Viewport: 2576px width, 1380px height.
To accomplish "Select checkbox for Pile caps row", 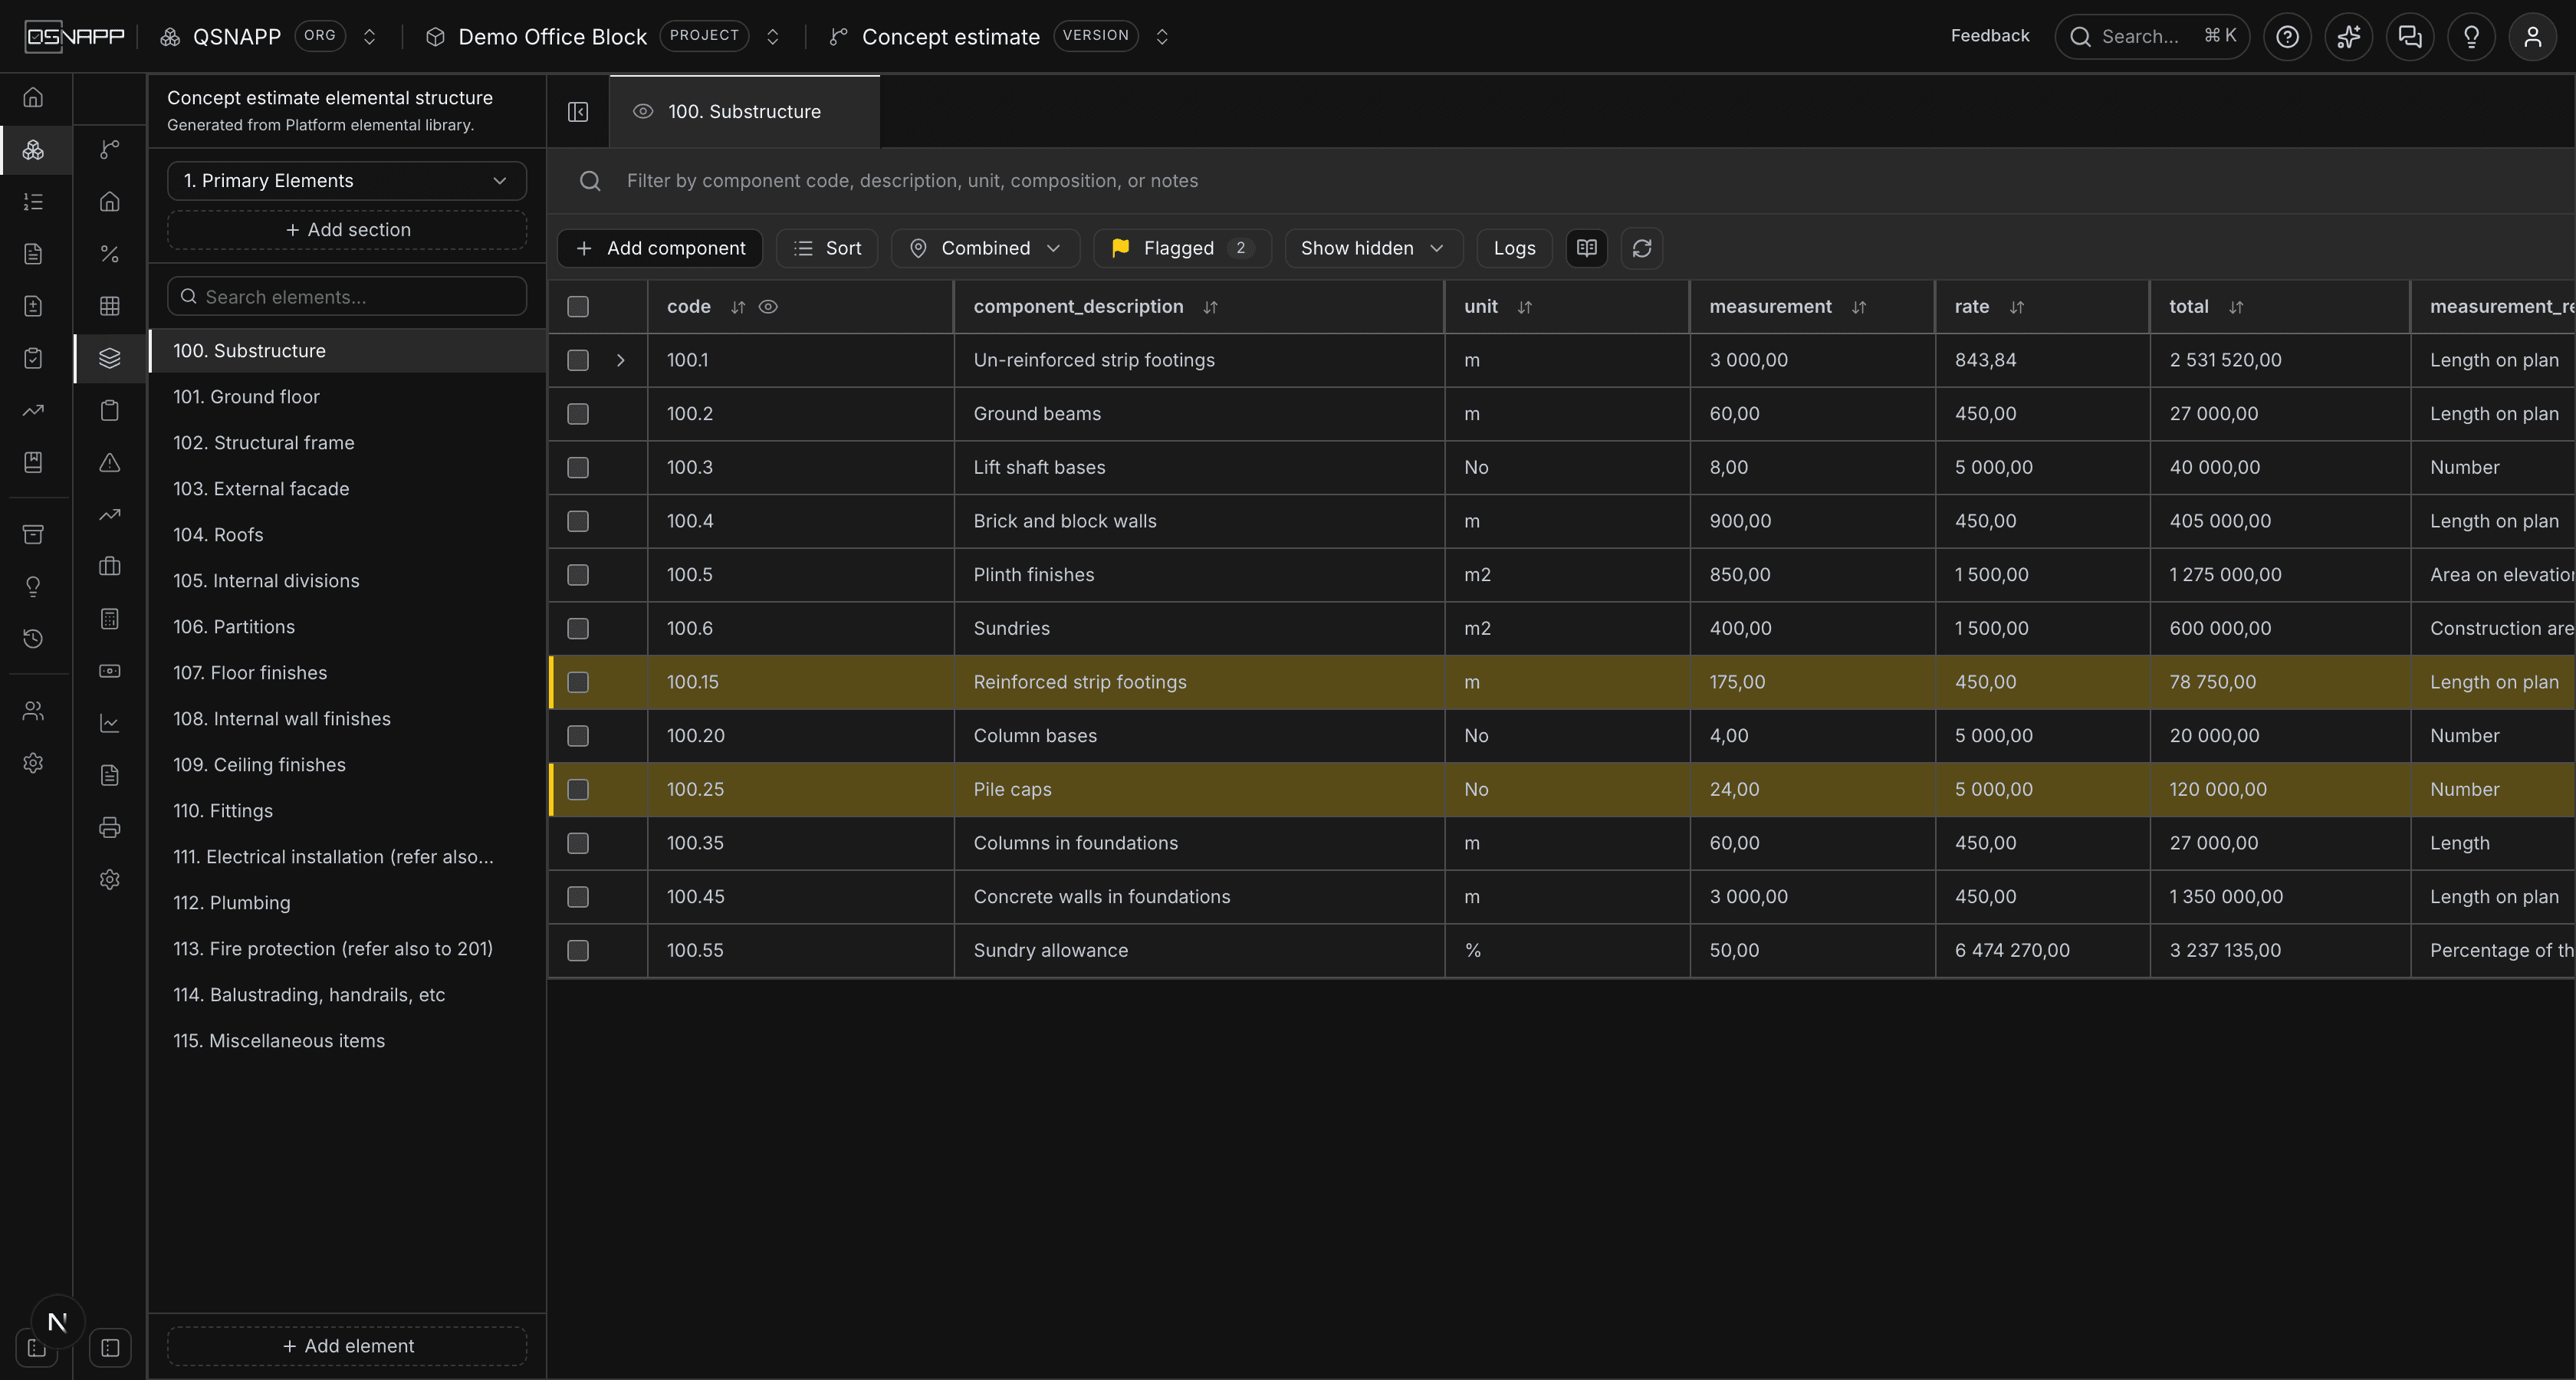I will pos(578,790).
